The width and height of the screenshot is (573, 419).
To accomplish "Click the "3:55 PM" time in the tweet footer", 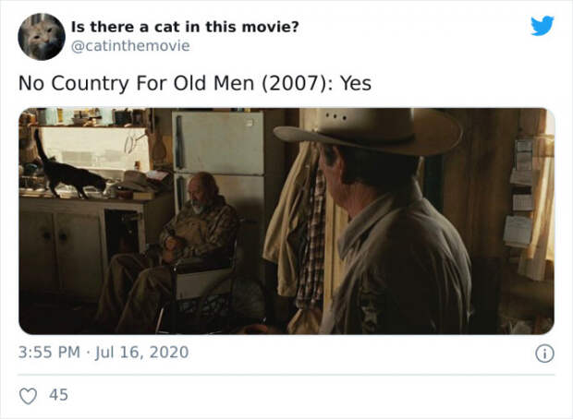I will [49, 353].
